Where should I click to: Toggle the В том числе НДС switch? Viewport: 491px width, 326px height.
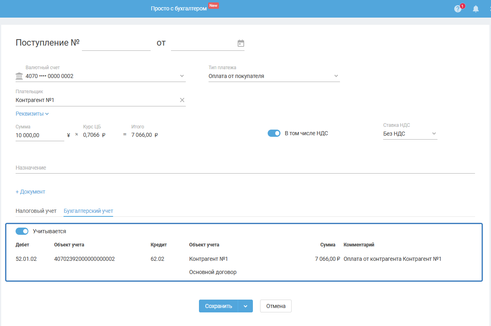[x=274, y=134]
